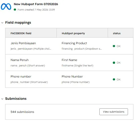Click the Submissions heading
The width and height of the screenshot is (136, 122).
(16, 99)
